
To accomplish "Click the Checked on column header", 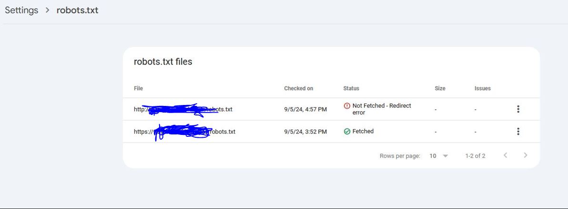I will pos(298,88).
